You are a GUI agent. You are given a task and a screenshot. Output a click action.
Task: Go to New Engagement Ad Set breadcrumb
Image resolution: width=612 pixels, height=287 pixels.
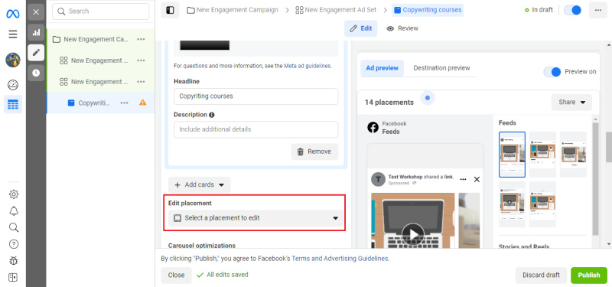(x=337, y=10)
